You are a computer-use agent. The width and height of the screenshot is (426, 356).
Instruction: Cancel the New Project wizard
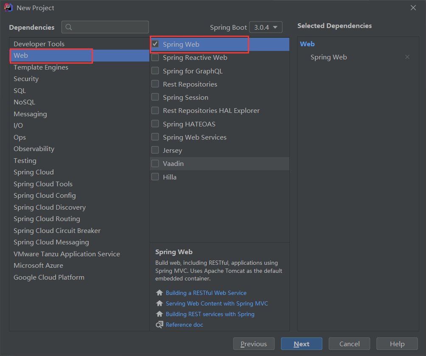pyautogui.click(x=349, y=344)
